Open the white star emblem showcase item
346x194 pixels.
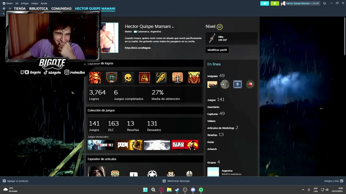pyautogui.click(x=152, y=173)
